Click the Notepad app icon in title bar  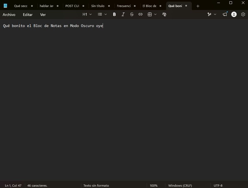click(x=5, y=6)
